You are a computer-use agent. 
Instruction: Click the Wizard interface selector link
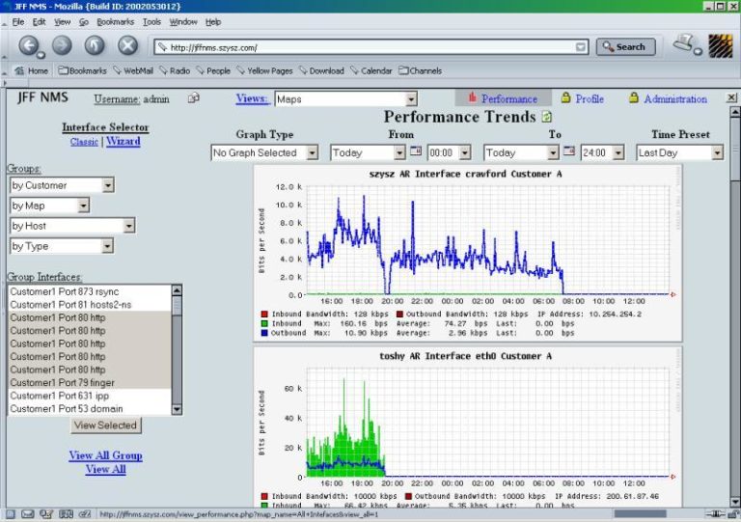click(x=123, y=142)
